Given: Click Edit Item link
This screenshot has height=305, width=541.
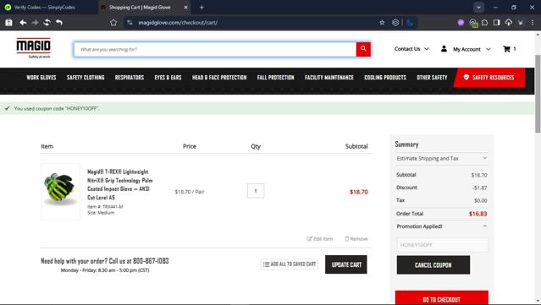Looking at the screenshot, I should [320, 238].
